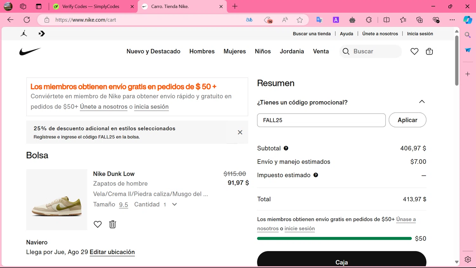Bookmark this page with star icon
Viewport: 476px width, 268px height.
(x=300, y=20)
